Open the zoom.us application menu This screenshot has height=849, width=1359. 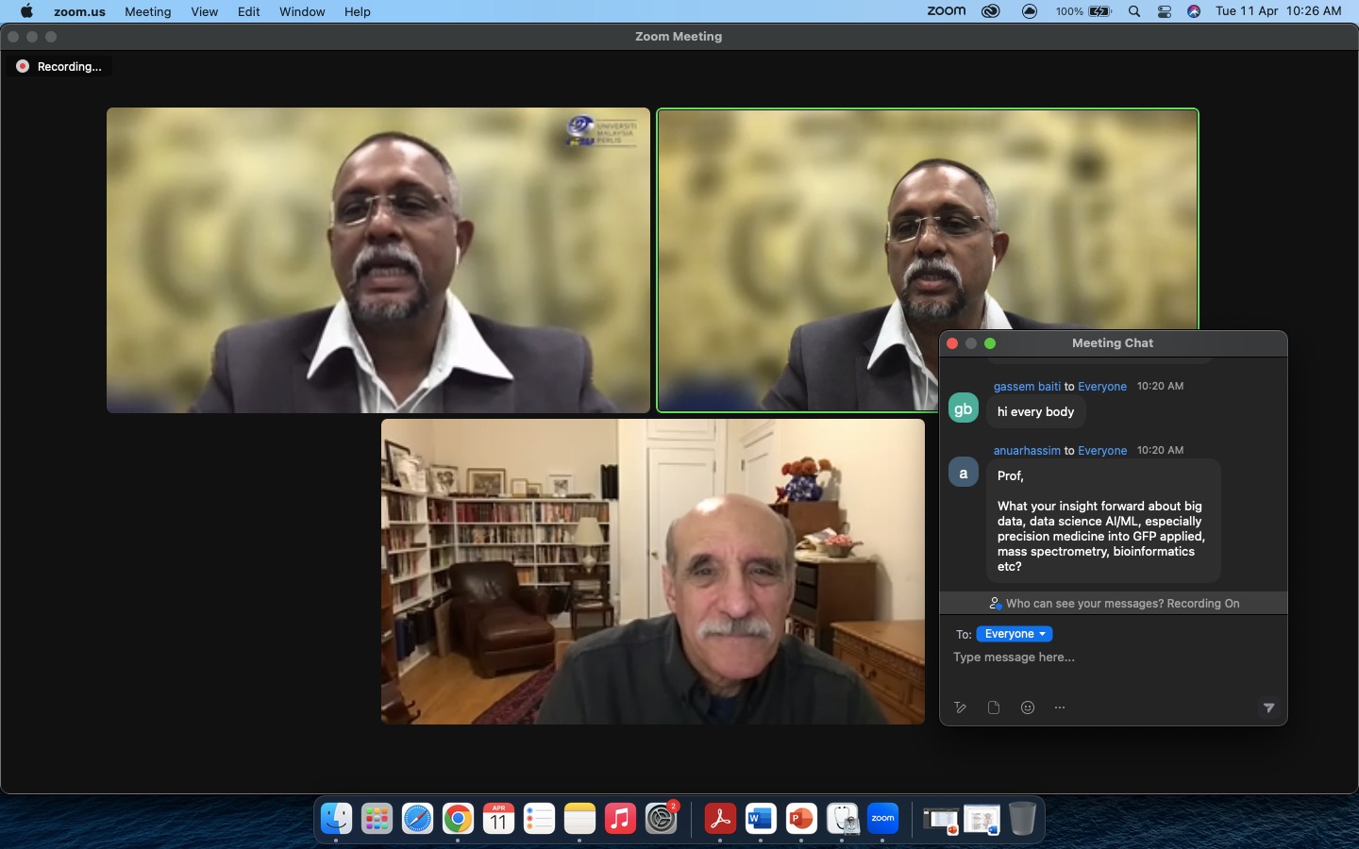[79, 11]
